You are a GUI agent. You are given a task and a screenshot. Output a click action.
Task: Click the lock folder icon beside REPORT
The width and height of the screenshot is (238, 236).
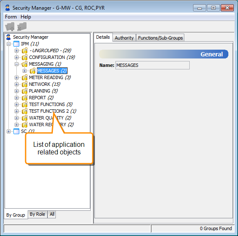(25, 98)
